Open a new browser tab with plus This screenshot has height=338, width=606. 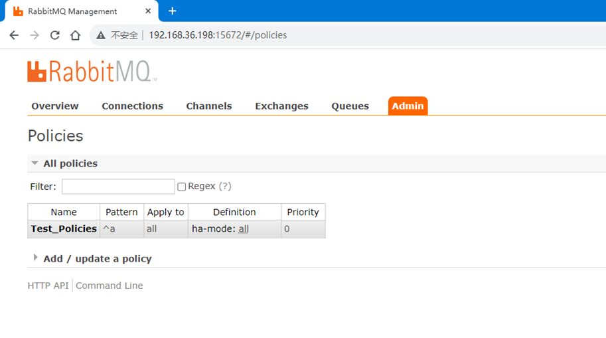click(173, 11)
